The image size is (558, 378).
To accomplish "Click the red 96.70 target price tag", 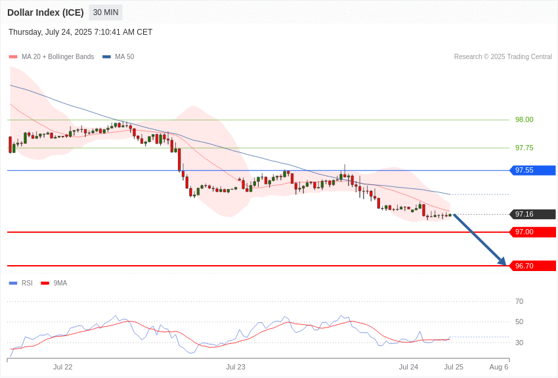I will click(x=533, y=266).
